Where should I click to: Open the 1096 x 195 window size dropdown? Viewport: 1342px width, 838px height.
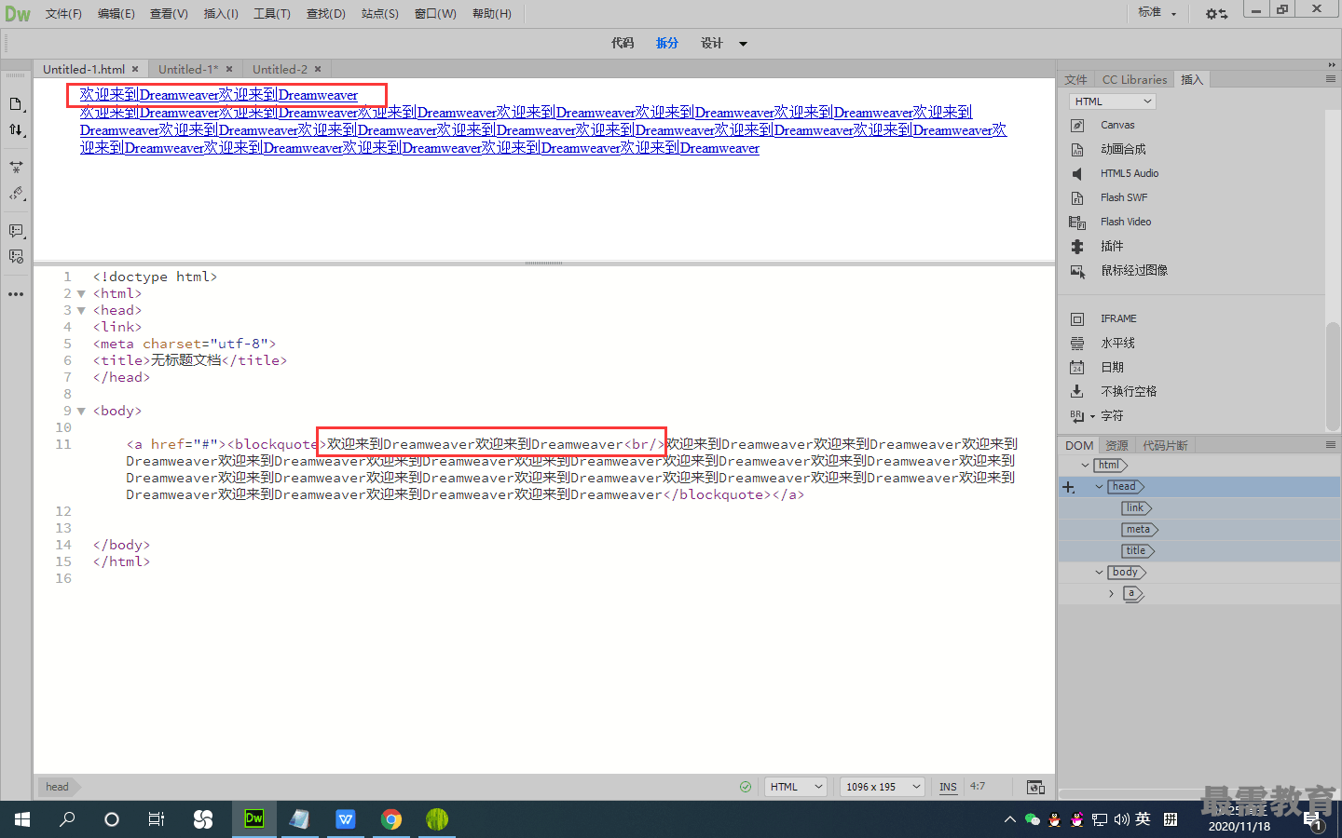tap(883, 787)
